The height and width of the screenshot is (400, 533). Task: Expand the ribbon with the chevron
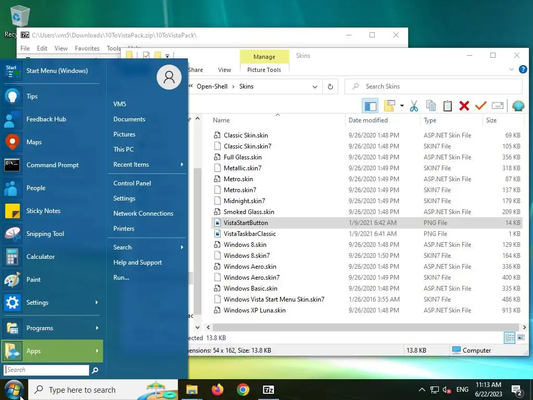point(511,69)
